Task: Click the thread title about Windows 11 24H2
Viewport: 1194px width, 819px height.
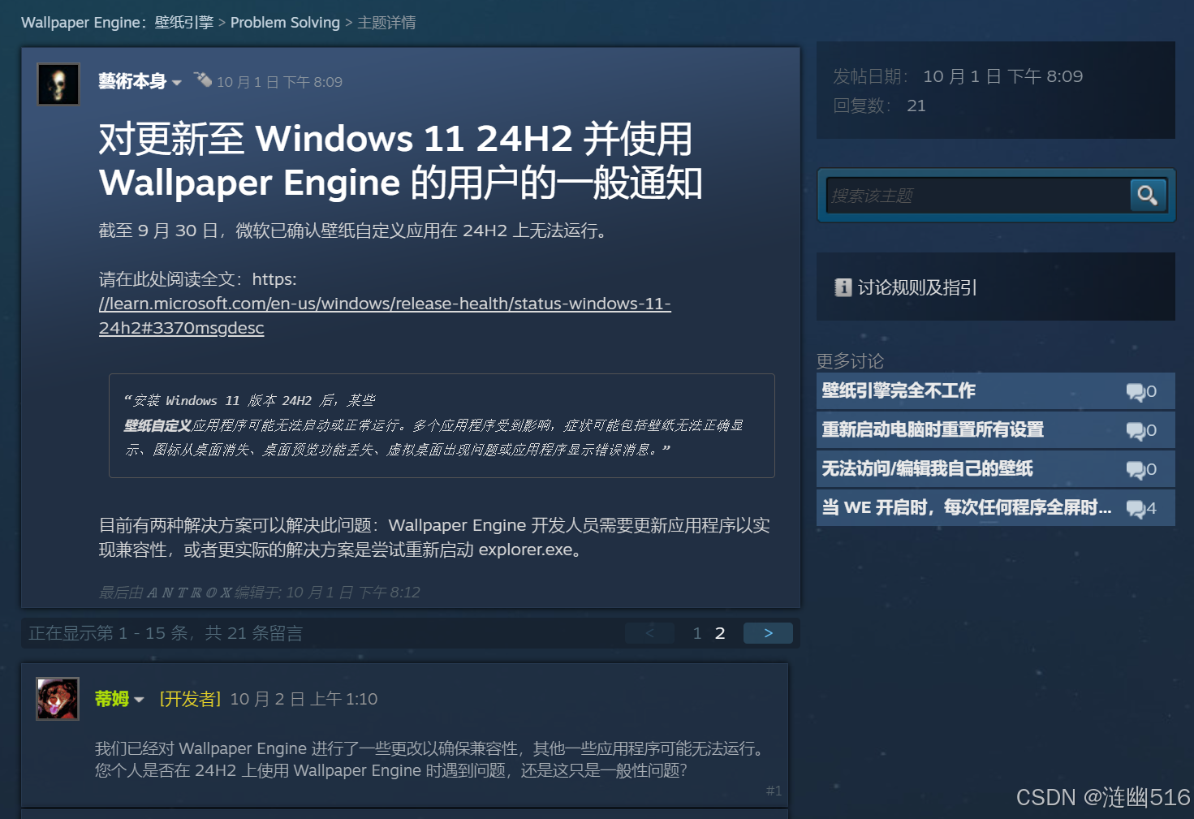Action: click(400, 161)
